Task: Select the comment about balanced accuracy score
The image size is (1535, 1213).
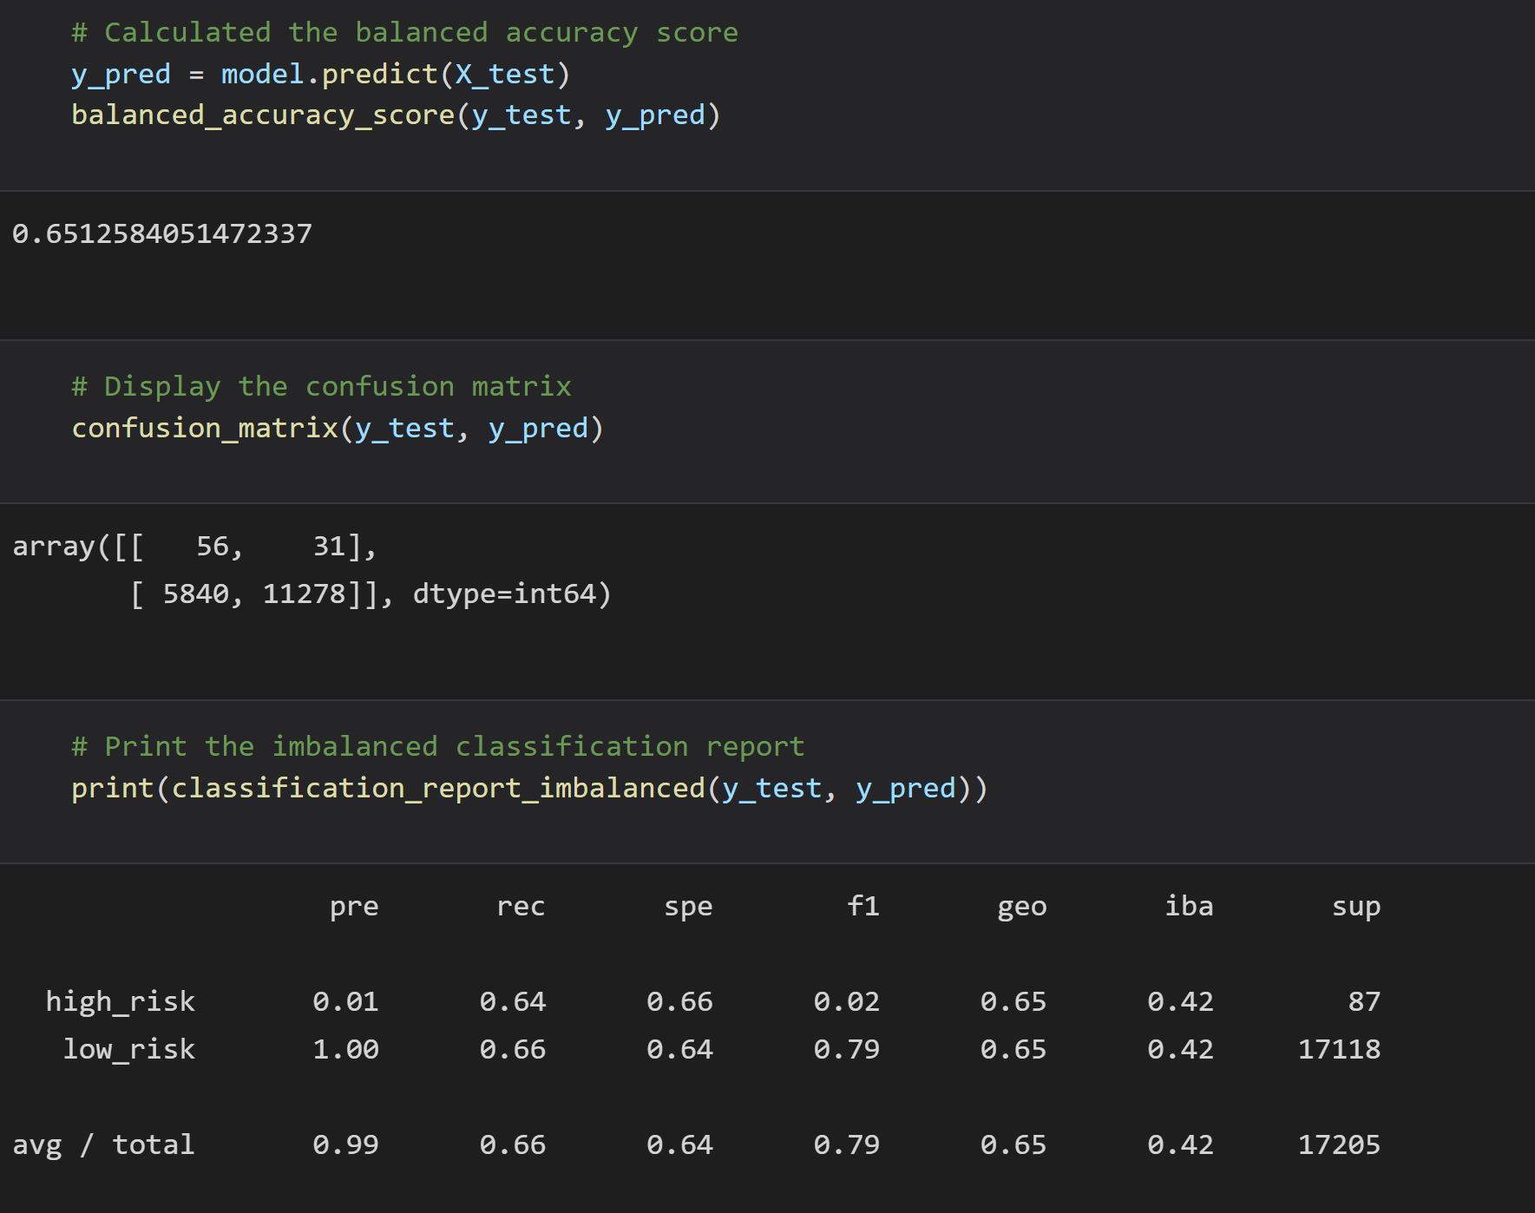Action: pos(404,32)
